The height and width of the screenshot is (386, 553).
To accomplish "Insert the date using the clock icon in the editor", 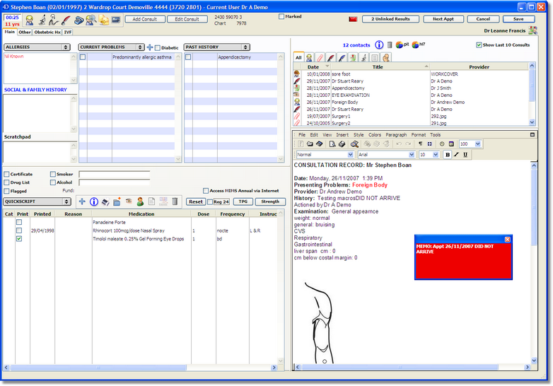I will coord(442,144).
